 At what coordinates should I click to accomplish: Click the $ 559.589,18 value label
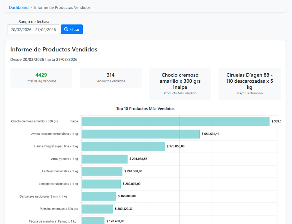click(210, 134)
